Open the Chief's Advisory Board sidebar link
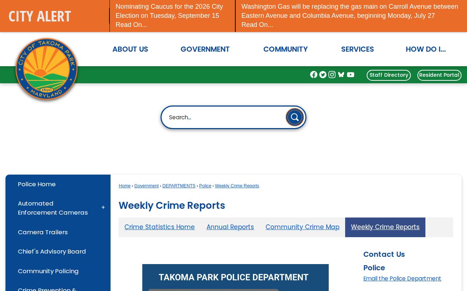Viewport: 467px width, 291px height. pyautogui.click(x=52, y=251)
